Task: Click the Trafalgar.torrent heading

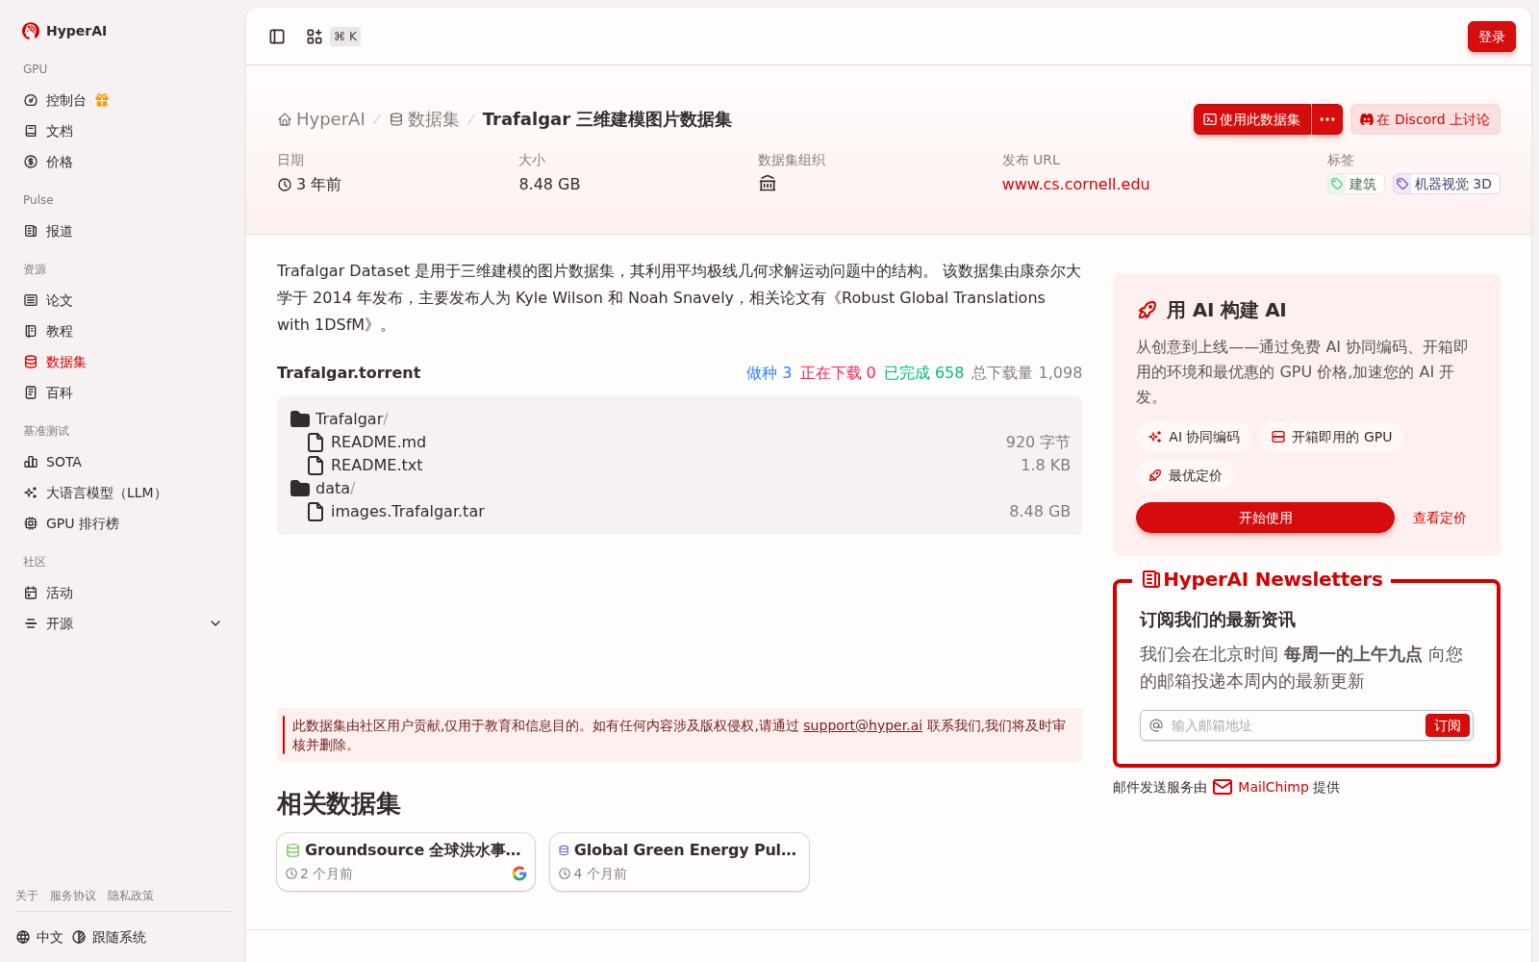Action: tap(348, 372)
